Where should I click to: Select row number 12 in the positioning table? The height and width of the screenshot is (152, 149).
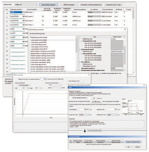tap(7, 59)
